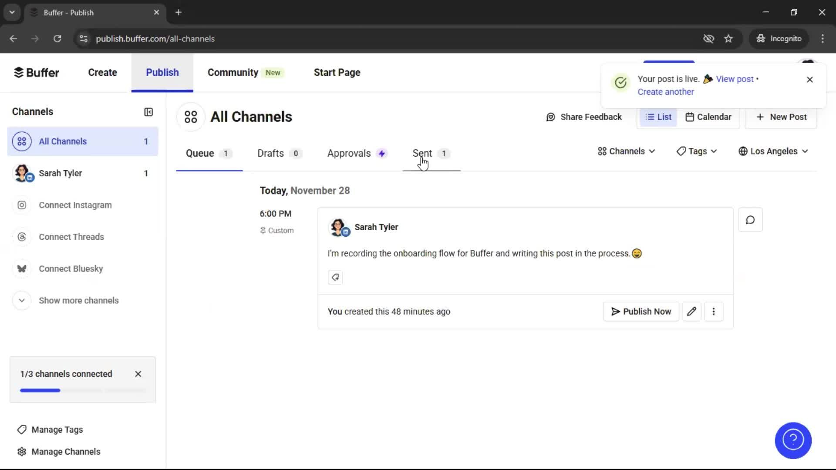Viewport: 836px width, 470px height.
Task: Collapse the Channels sidebar panel
Action: [x=148, y=112]
